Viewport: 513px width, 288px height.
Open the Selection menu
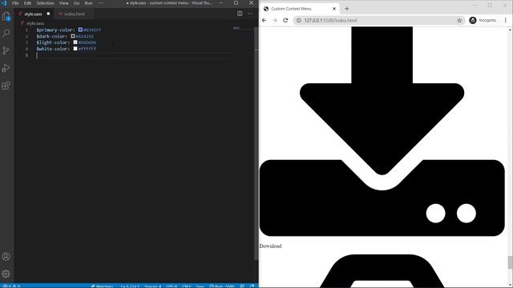coord(45,3)
